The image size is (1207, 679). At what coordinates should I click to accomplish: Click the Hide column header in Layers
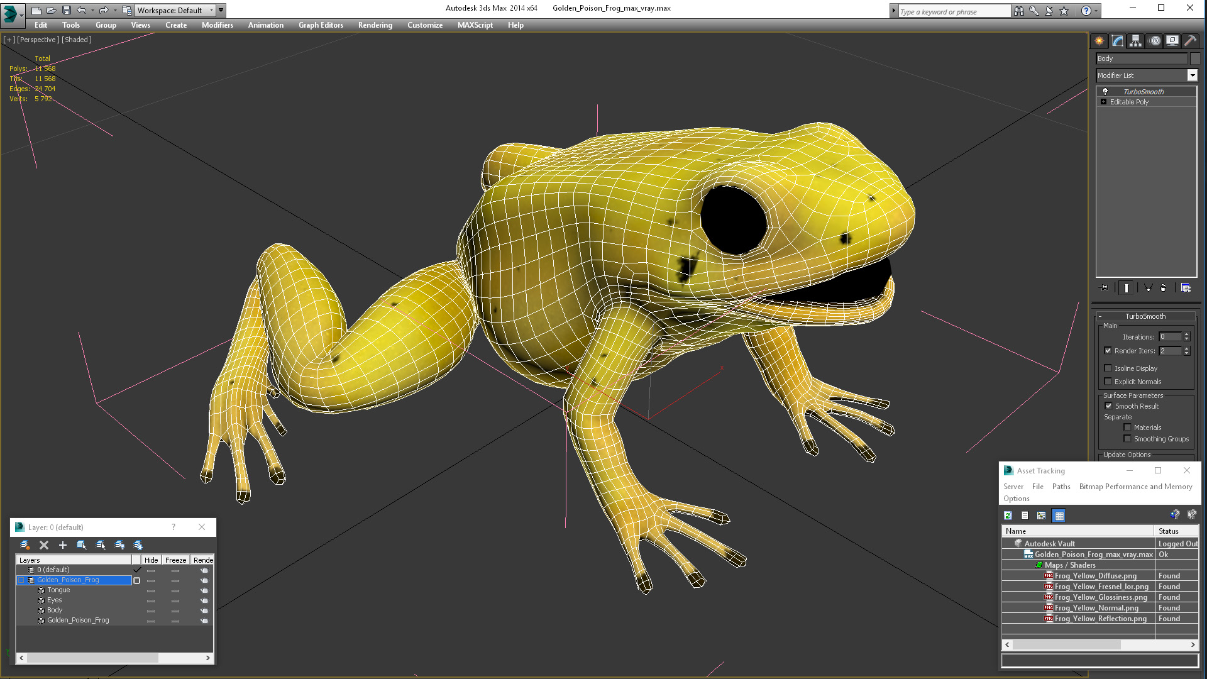click(152, 560)
